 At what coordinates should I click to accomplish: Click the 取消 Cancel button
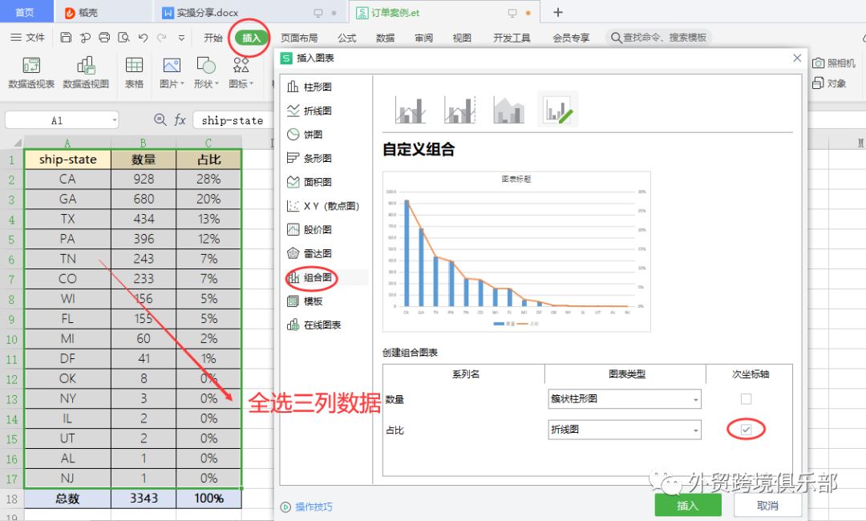coord(767,505)
